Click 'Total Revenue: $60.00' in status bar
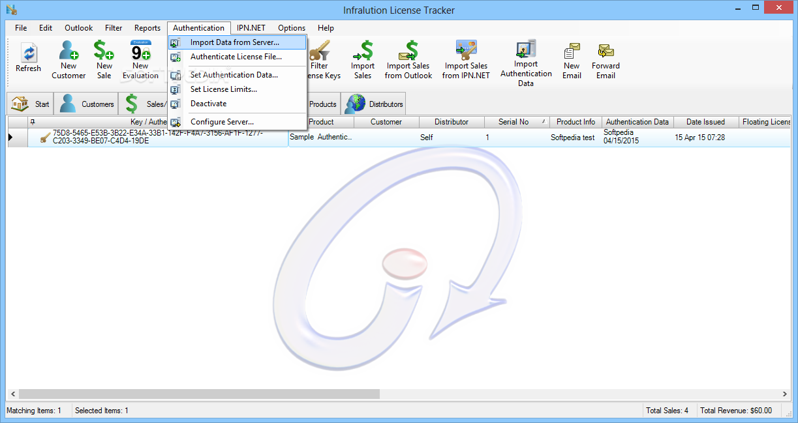This screenshot has height=423, width=798. coord(735,411)
